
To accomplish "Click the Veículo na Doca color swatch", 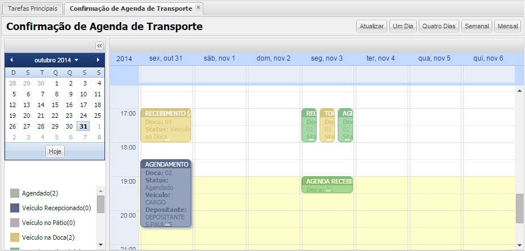I will (15, 237).
